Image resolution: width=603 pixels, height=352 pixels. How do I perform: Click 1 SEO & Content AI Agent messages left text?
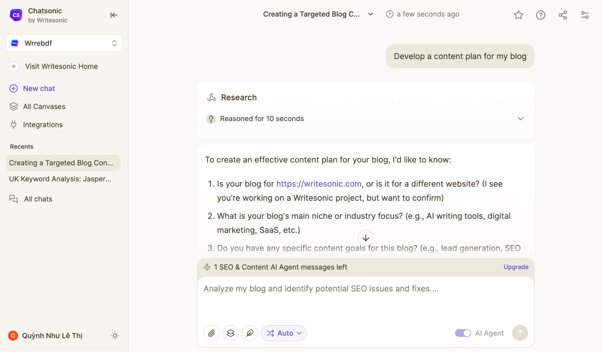[280, 267]
